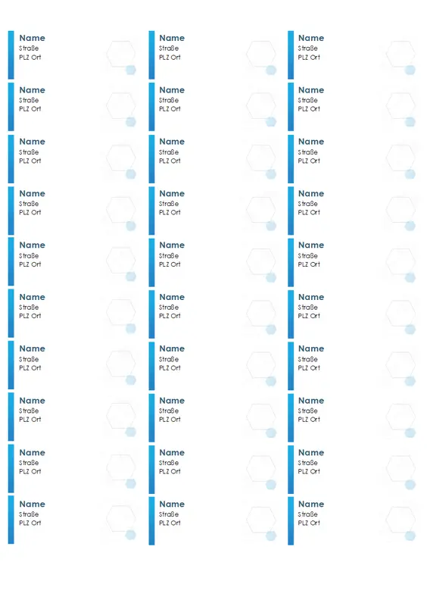Select the hexagon graphic in top-right label
The image size is (427, 606).
pyautogui.click(x=401, y=53)
